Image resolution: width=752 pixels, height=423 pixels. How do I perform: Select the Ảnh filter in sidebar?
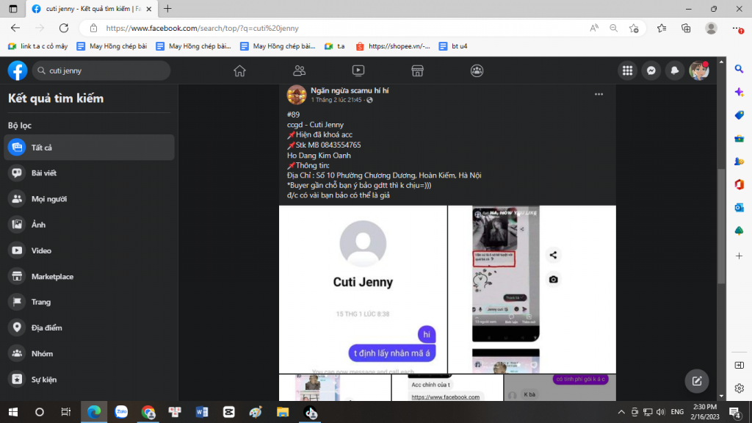[x=38, y=225]
